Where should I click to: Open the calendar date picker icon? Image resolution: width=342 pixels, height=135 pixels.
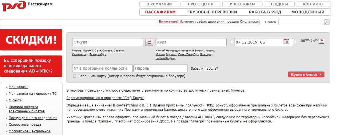point(286,41)
